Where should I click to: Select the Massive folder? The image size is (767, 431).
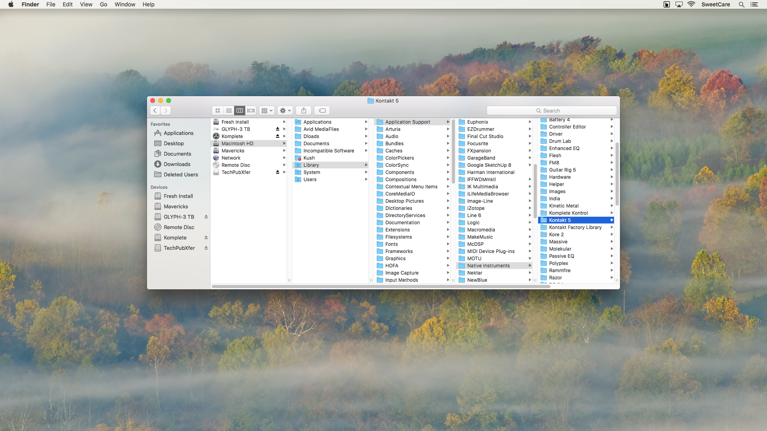click(576, 242)
